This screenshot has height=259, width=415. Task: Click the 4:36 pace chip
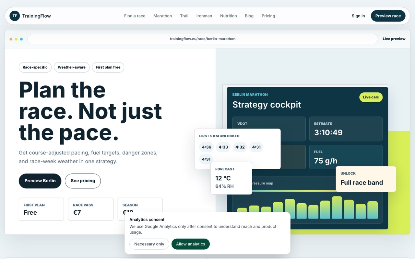coord(207,147)
